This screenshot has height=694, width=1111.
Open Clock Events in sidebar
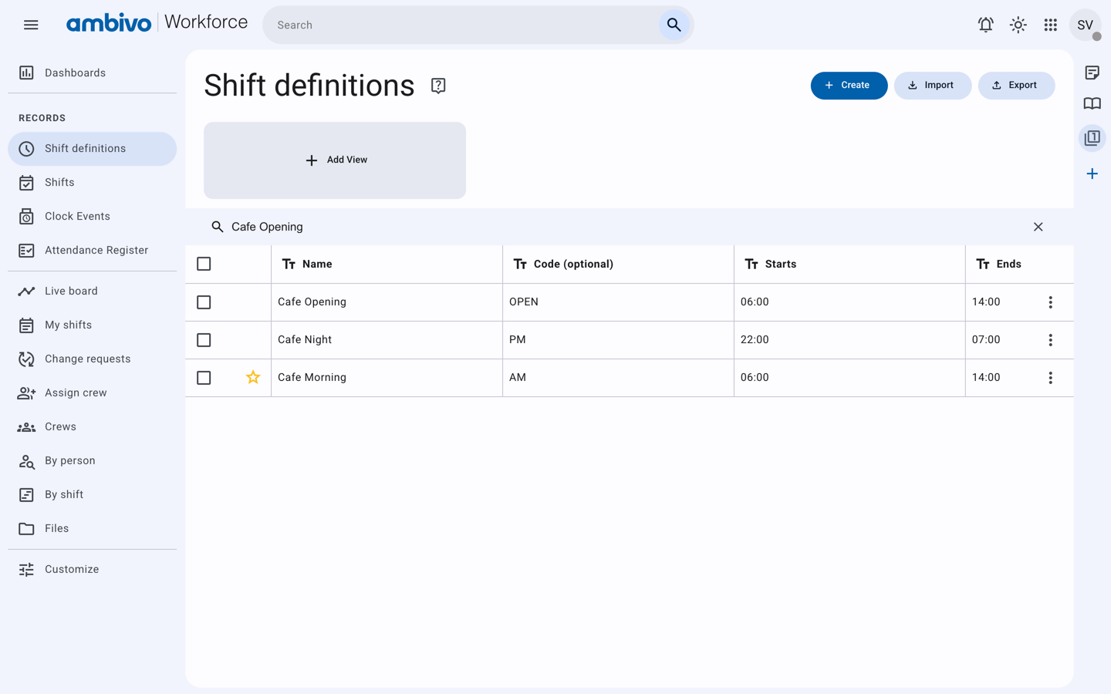coord(93,217)
